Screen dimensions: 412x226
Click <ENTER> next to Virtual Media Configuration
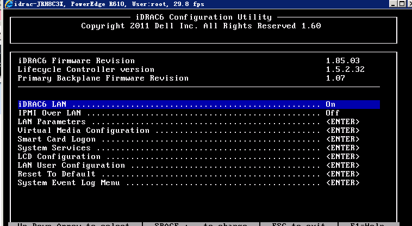[342, 130]
